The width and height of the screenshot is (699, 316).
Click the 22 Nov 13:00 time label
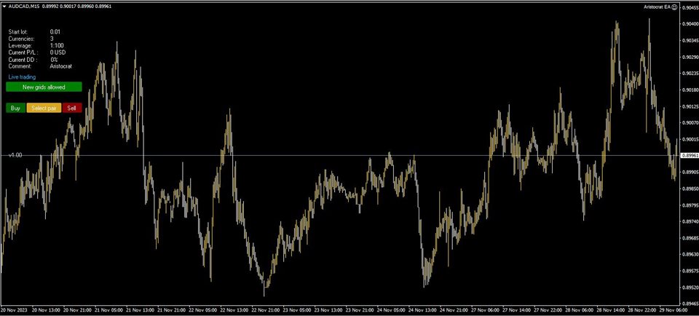(x=234, y=309)
